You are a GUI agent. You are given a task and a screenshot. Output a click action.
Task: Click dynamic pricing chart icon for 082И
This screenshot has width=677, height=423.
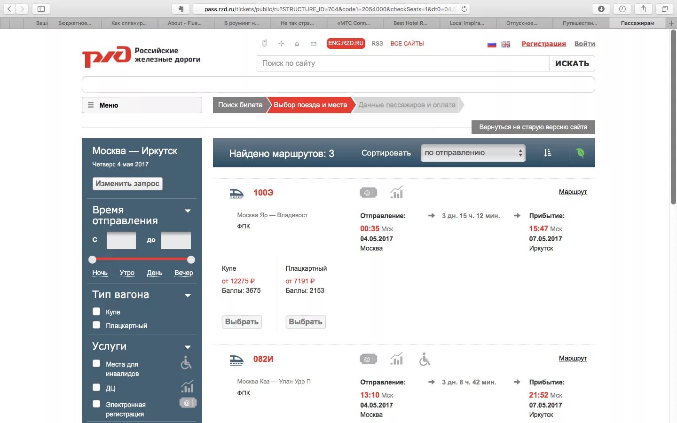(x=397, y=359)
